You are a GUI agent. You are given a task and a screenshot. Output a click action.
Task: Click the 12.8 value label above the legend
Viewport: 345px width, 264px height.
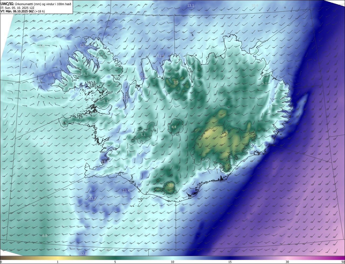click(84, 254)
